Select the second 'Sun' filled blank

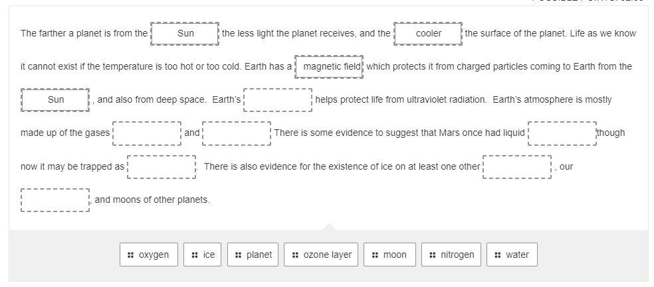click(55, 100)
